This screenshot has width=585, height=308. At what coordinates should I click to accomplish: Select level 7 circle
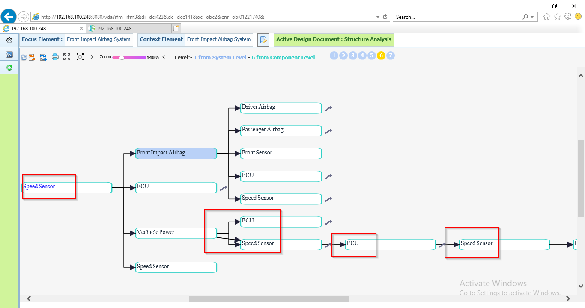pos(391,56)
